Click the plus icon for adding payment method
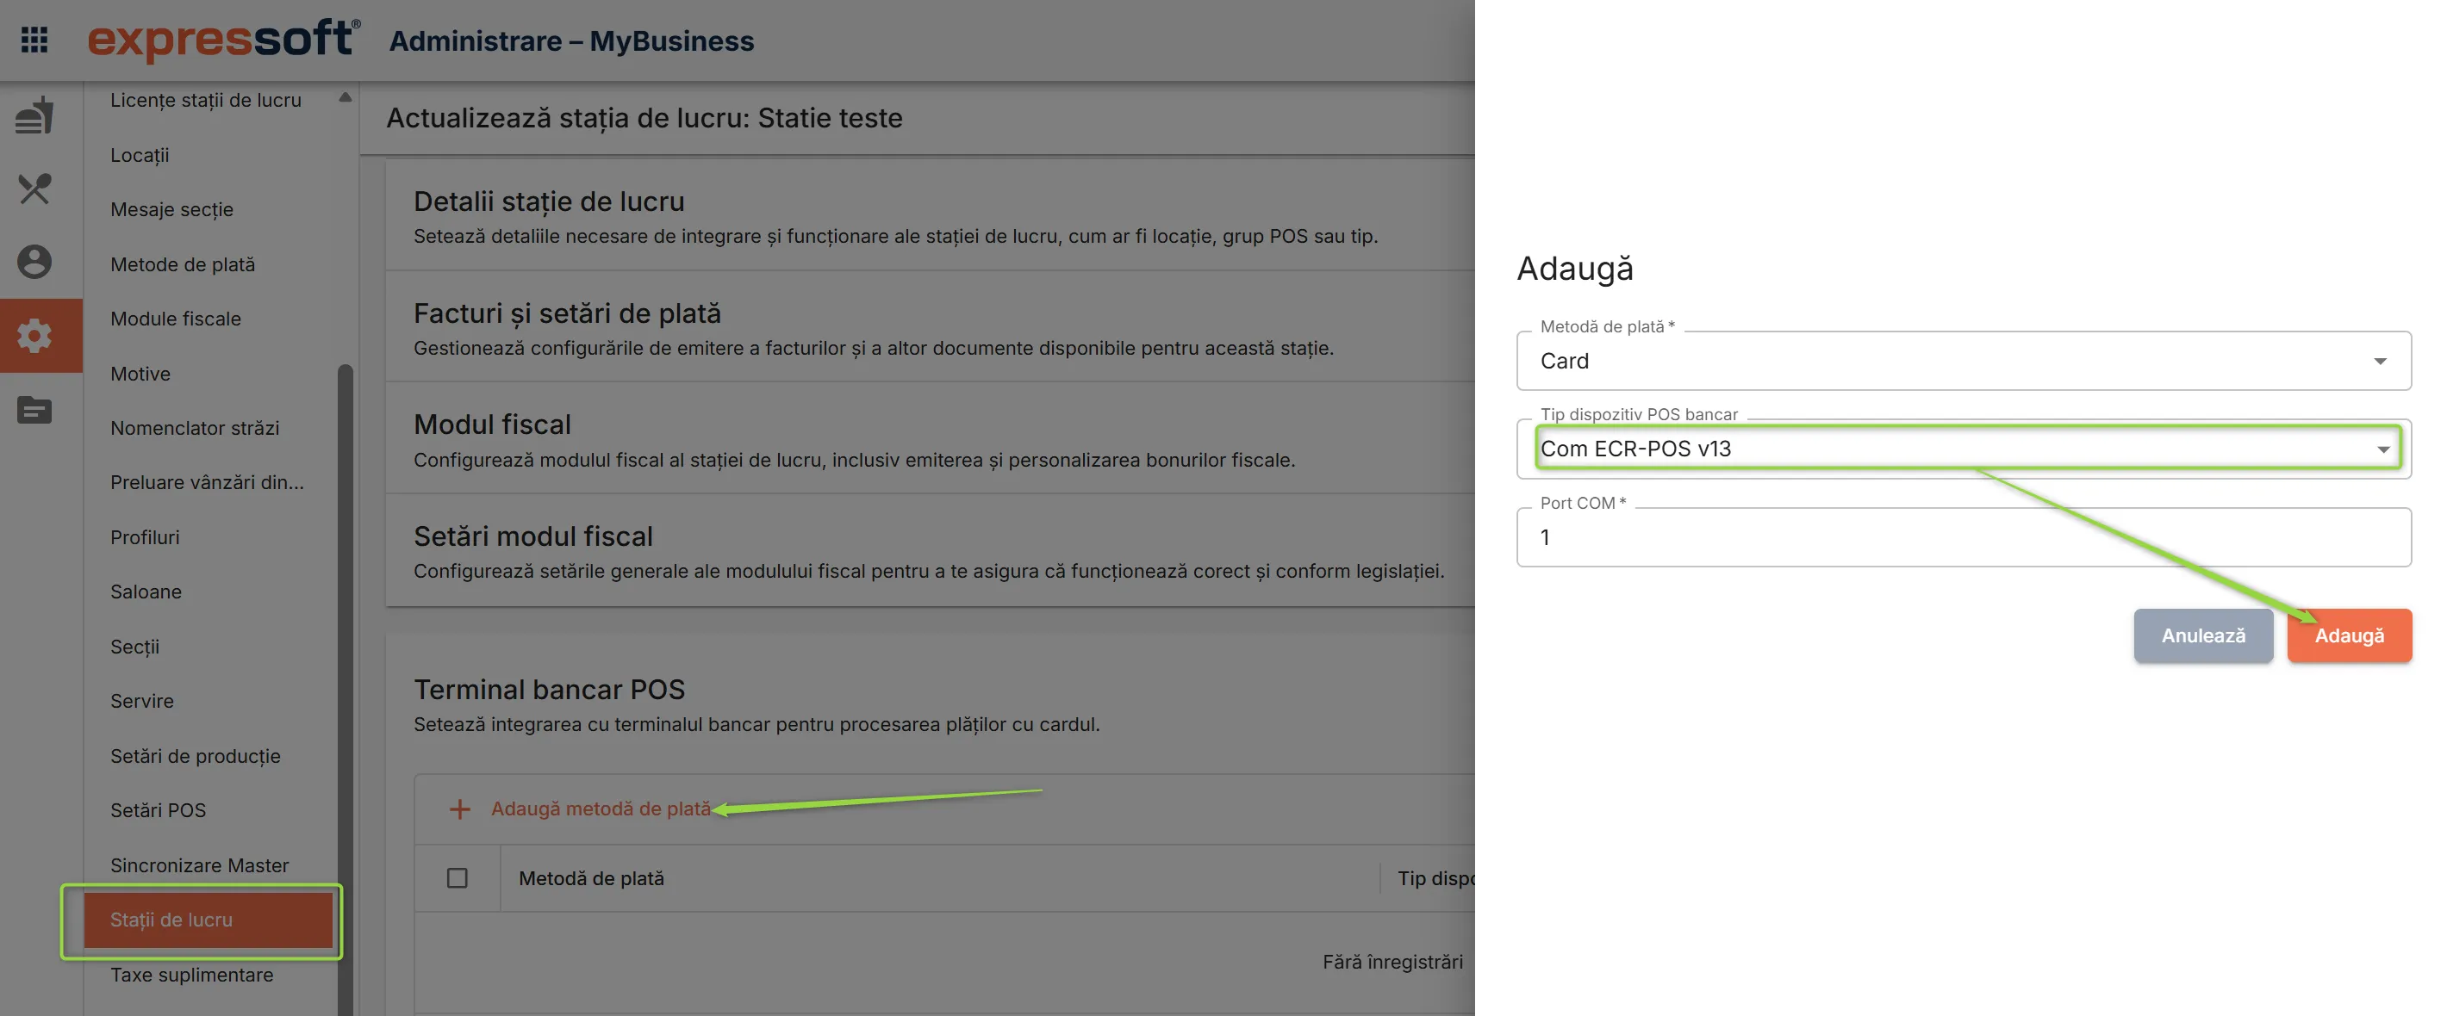This screenshot has height=1016, width=2447. click(460, 809)
